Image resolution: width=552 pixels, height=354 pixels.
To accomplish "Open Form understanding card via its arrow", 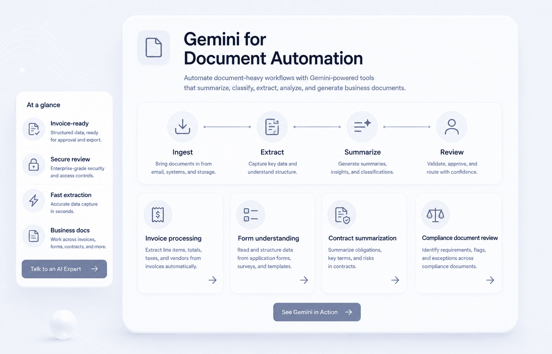I will tap(304, 280).
